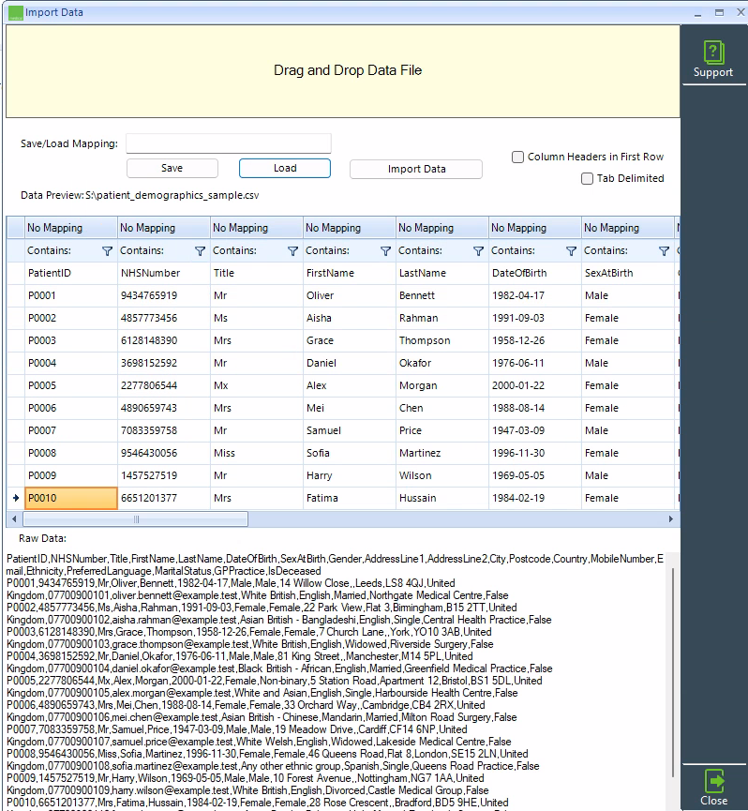Open filter funnel in FirstName column
This screenshot has width=748, height=811.
385,251
